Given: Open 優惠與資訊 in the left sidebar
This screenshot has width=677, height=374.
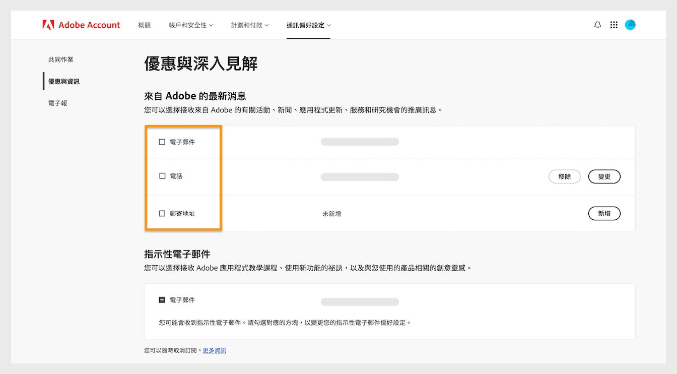Looking at the screenshot, I should point(62,81).
